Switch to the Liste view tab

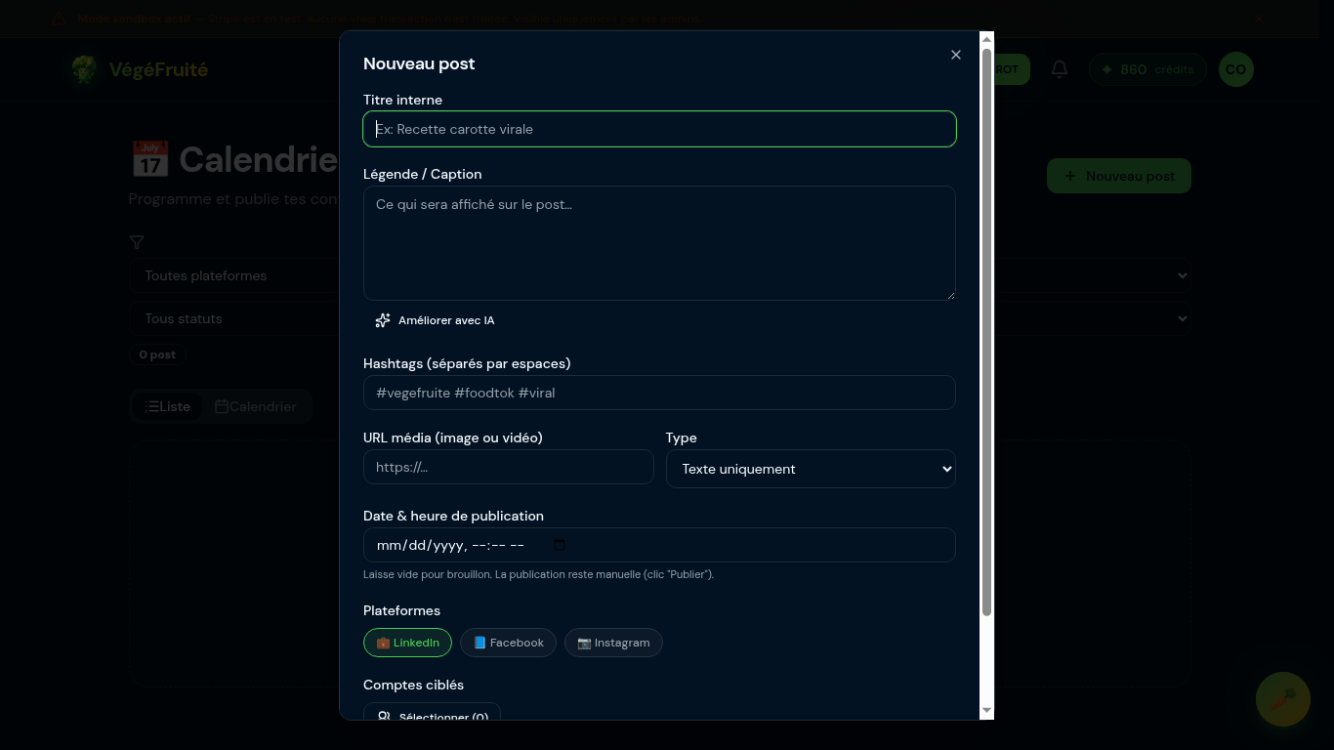click(x=168, y=406)
